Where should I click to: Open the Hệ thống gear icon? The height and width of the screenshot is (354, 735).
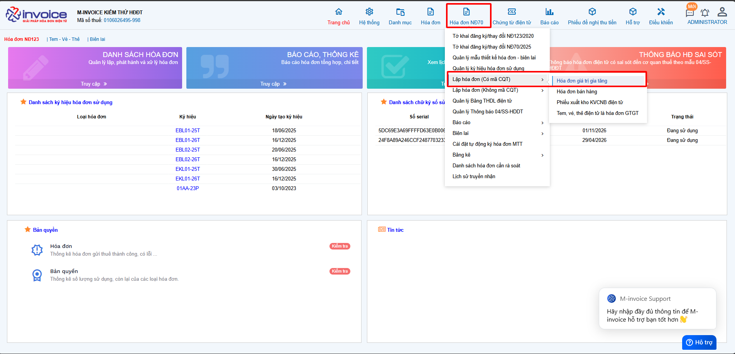pos(369,12)
